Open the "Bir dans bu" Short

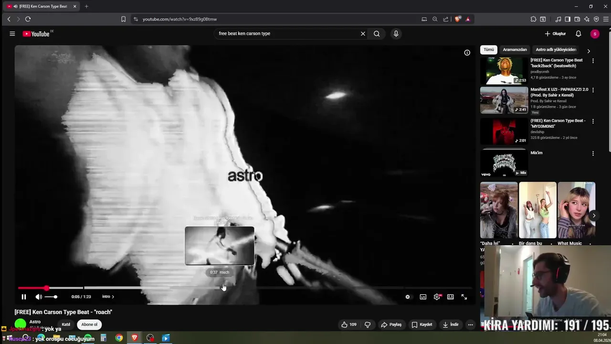coord(537,210)
